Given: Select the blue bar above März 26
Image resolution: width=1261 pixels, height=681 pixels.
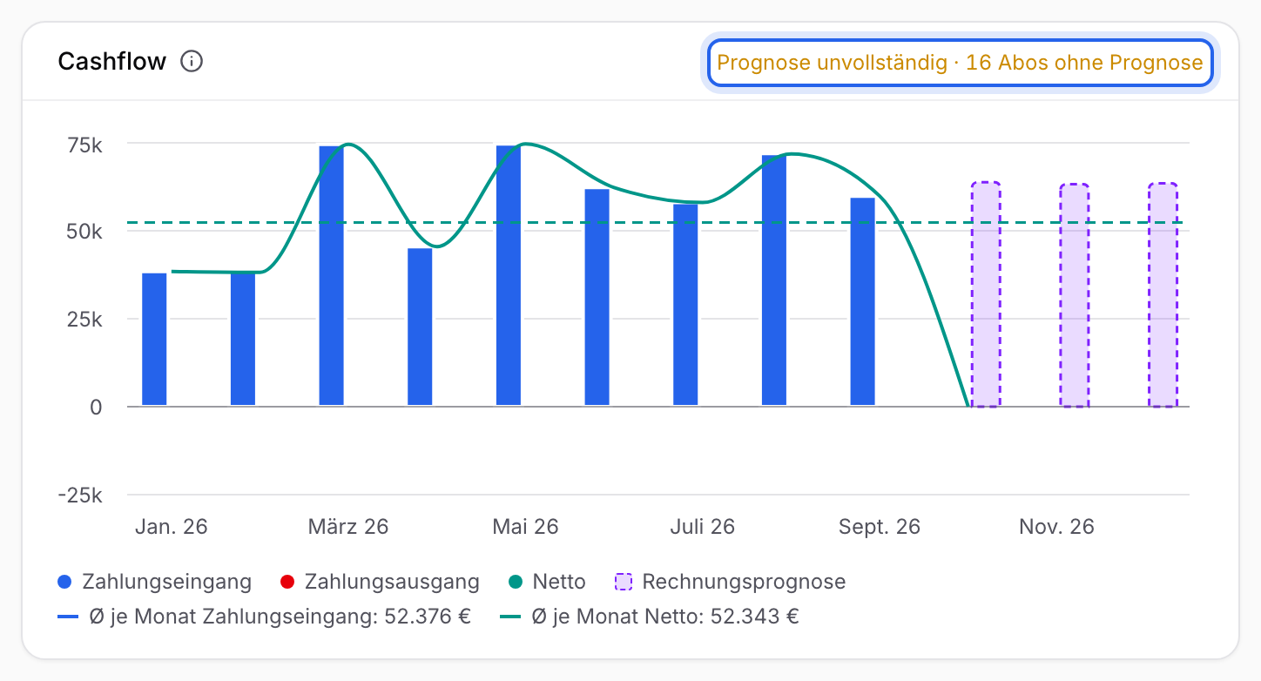Looking at the screenshot, I should (331, 276).
